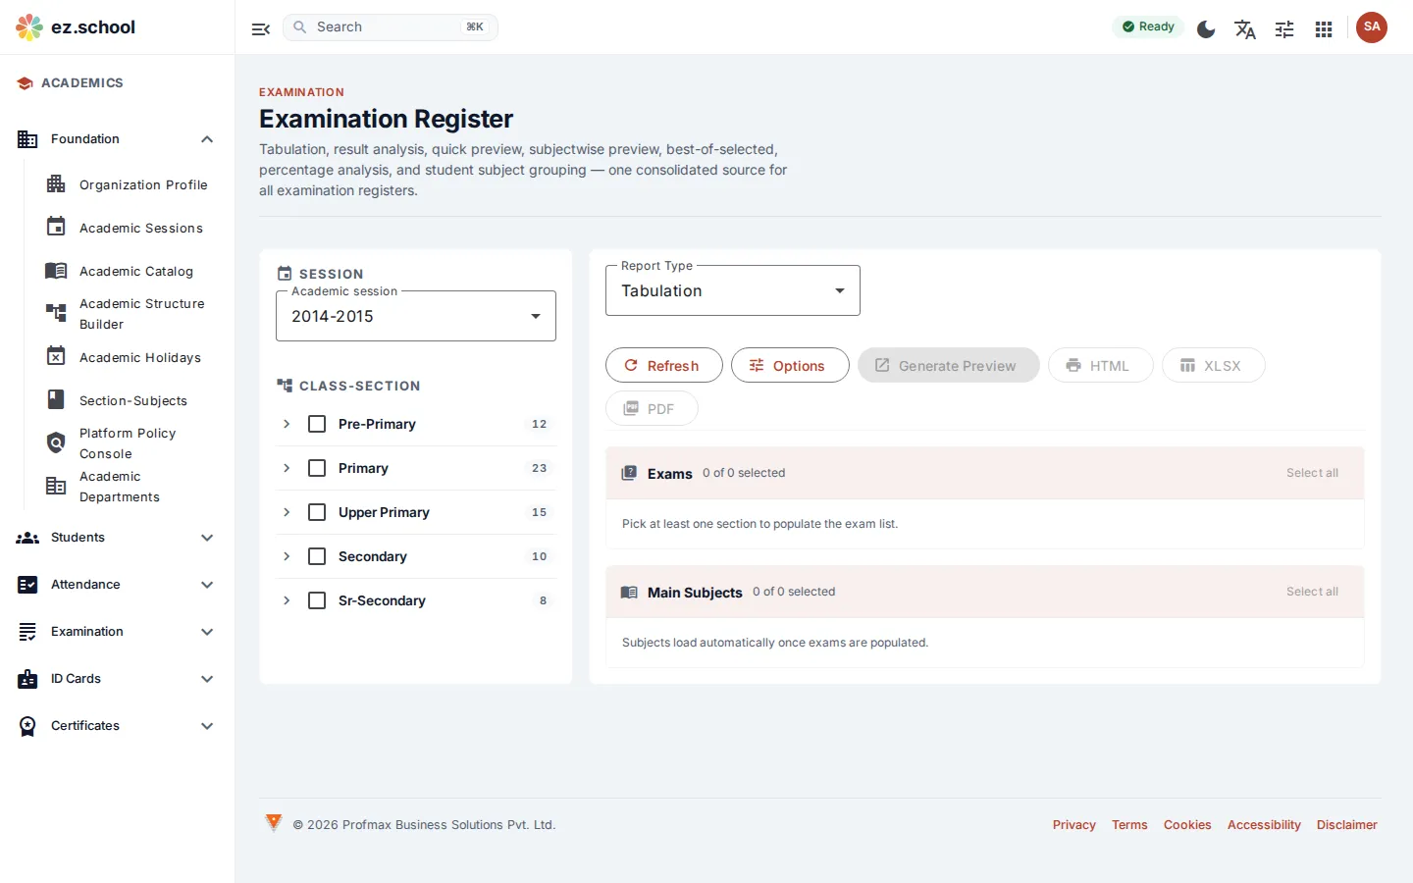Viewport: 1413px width, 883px height.
Task: Click Select all for Exams
Action: point(1312,473)
